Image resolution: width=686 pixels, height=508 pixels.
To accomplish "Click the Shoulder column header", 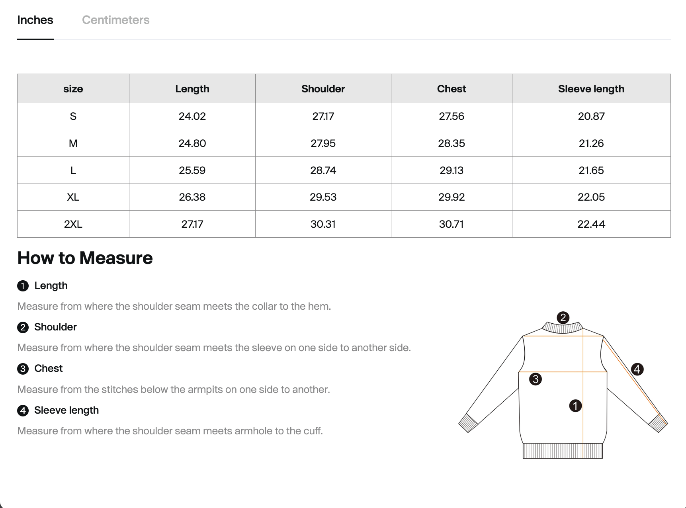I will pos(323,88).
